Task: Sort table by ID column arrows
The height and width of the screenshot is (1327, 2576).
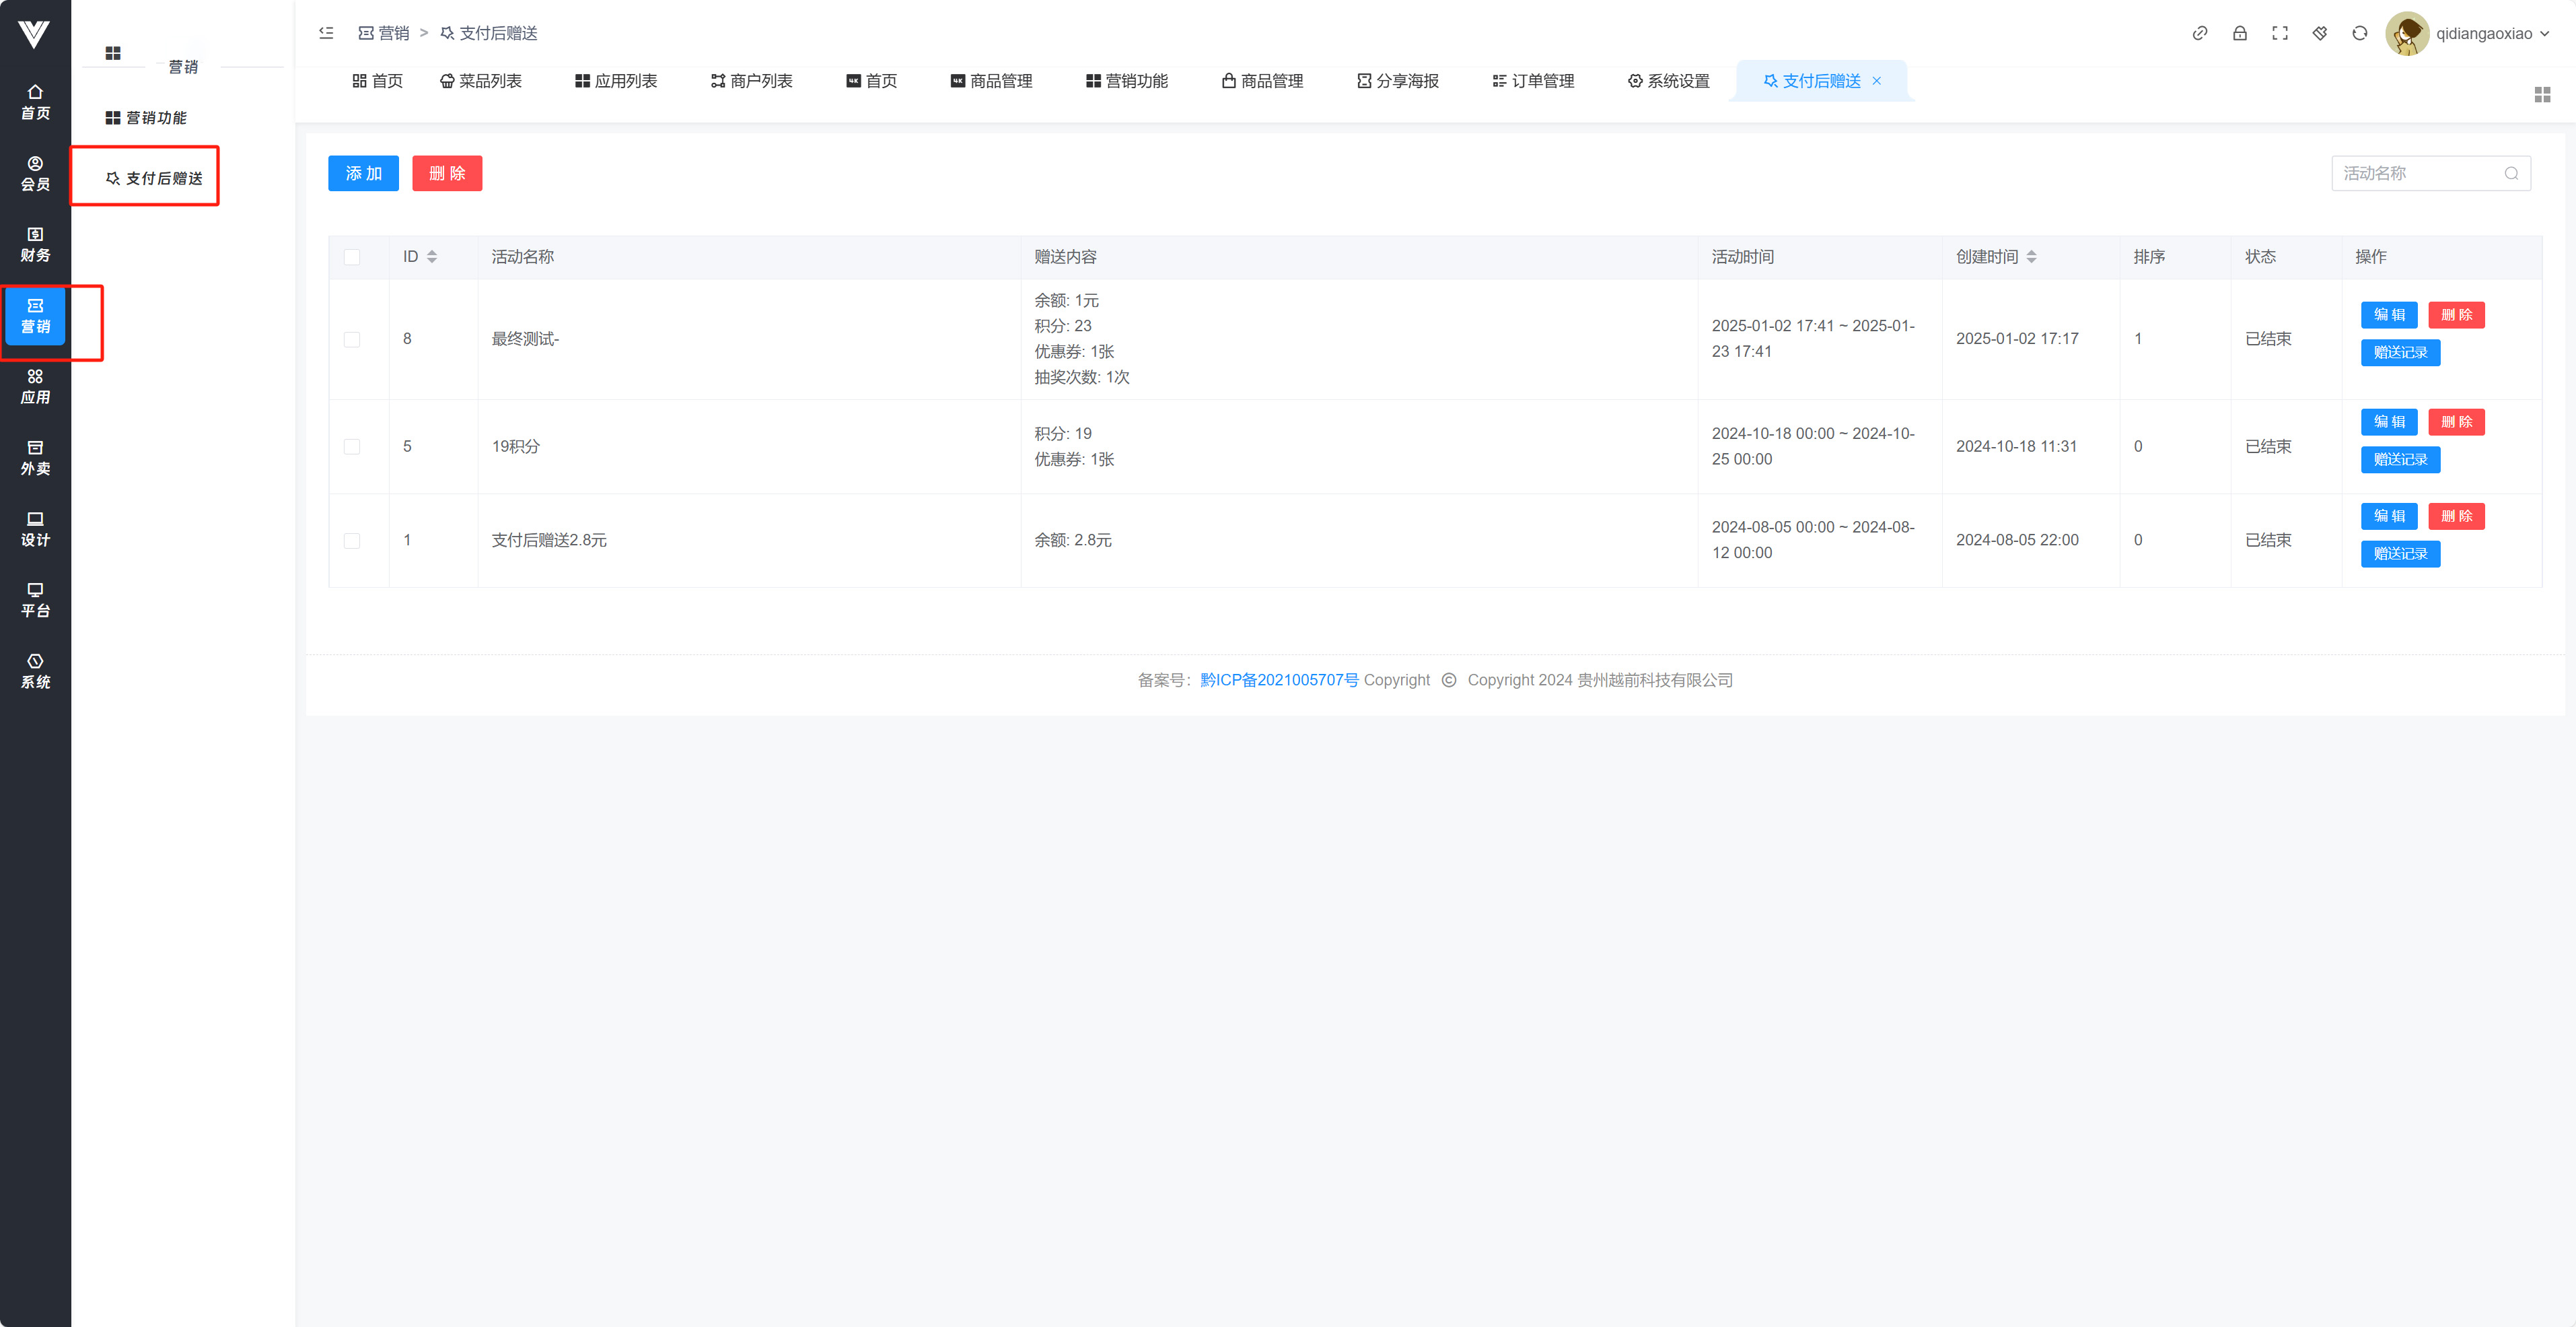Action: tap(432, 257)
